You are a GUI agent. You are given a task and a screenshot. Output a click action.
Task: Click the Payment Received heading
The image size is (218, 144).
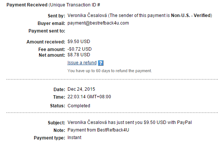pos(27,5)
